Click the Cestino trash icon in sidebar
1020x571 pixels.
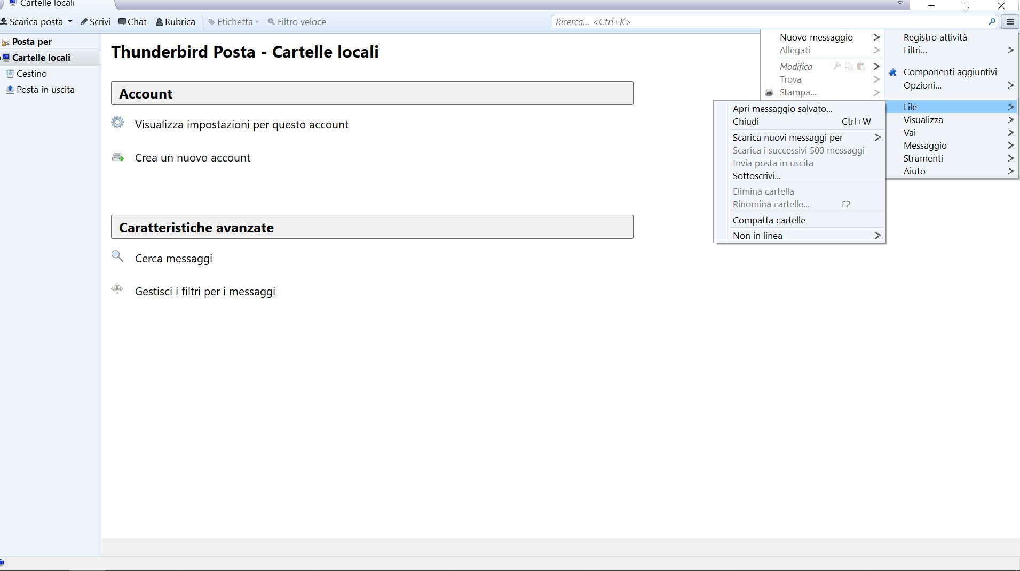pyautogui.click(x=10, y=74)
